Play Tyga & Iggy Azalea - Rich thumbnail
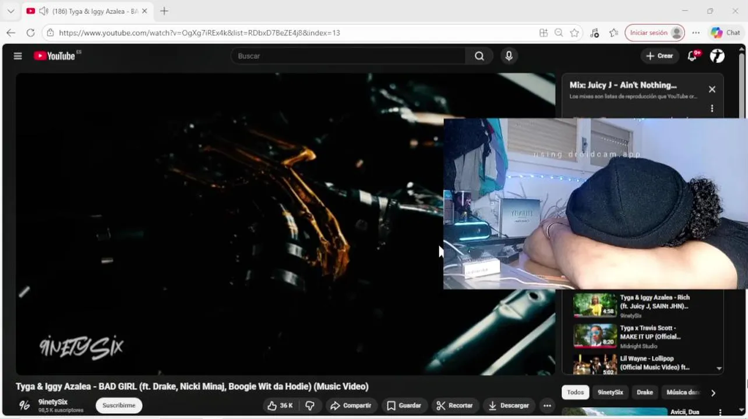The height and width of the screenshot is (419, 748). [x=595, y=305]
